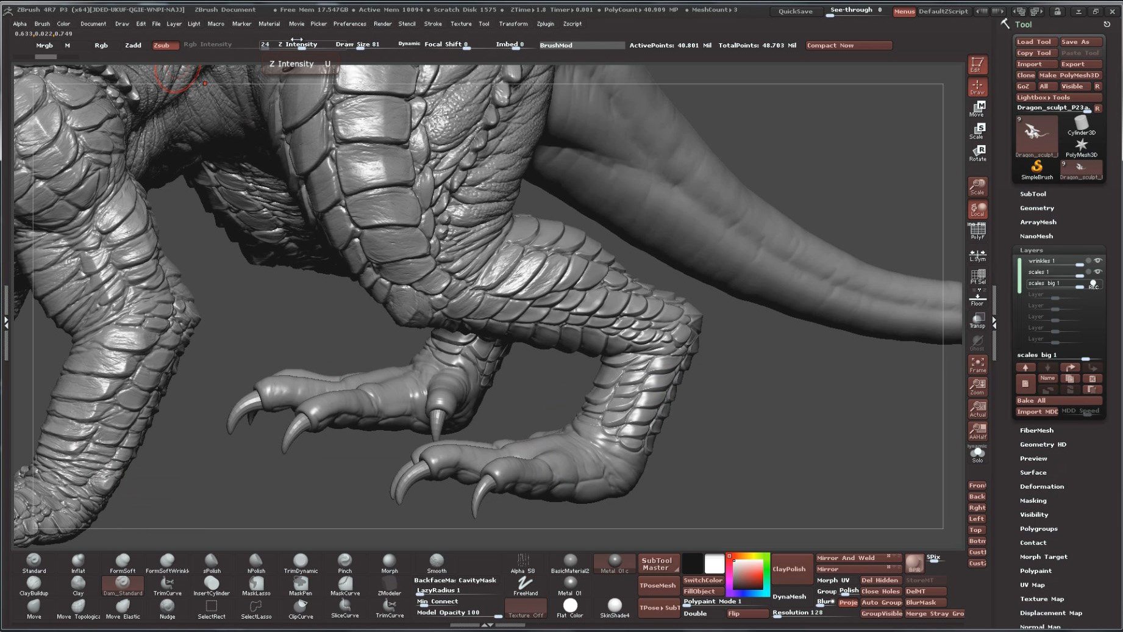Expand the SubTool palette
The image size is (1123, 632).
click(x=1033, y=194)
